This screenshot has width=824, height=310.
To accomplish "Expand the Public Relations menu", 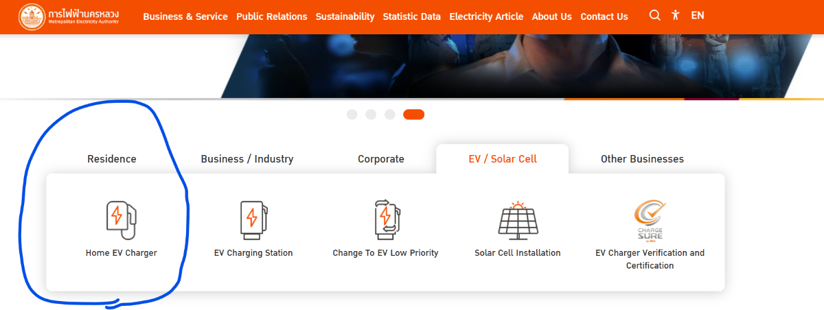I will pos(272,16).
